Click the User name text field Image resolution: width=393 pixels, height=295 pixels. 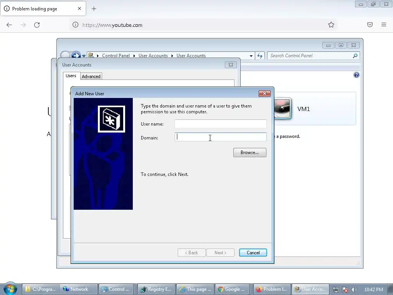coord(221,124)
